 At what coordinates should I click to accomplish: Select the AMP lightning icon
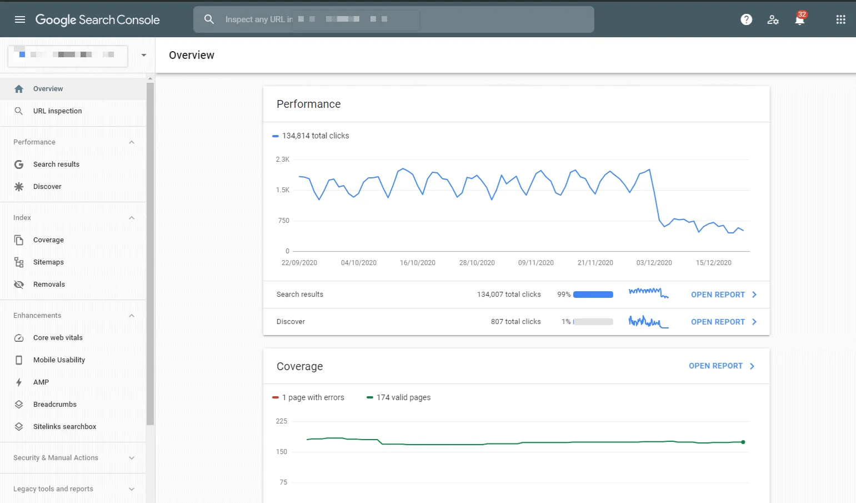click(x=18, y=382)
